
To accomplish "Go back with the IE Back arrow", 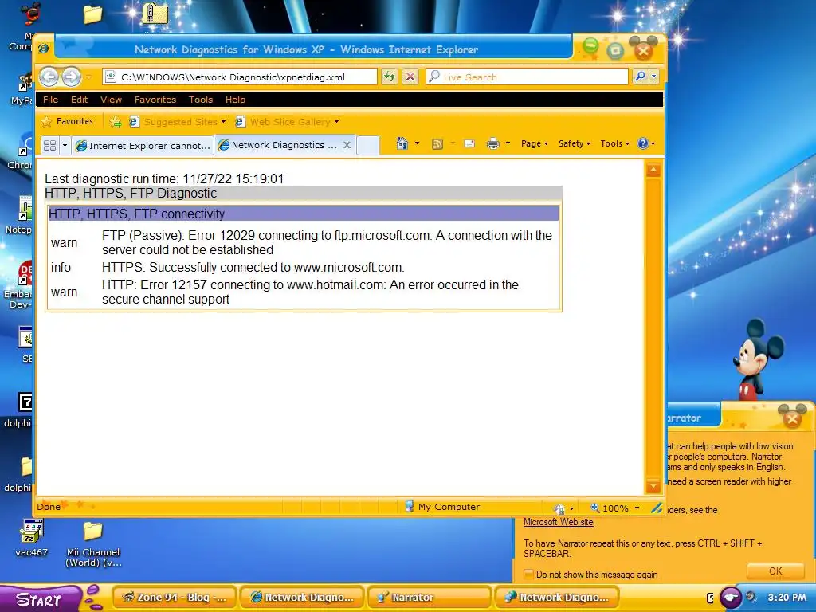I will 49,77.
